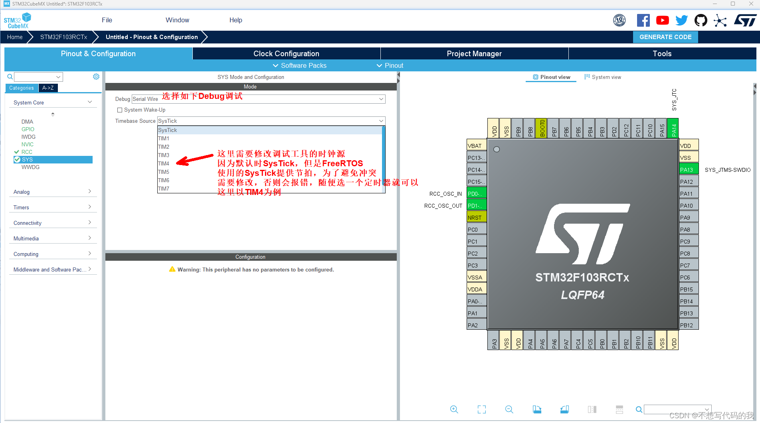760x423 pixels.
Task: Open the Help menu
Action: [236, 20]
